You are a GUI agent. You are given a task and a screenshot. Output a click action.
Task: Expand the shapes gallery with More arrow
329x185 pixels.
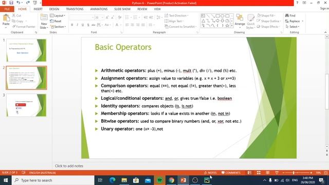pyautogui.click(x=232, y=26)
